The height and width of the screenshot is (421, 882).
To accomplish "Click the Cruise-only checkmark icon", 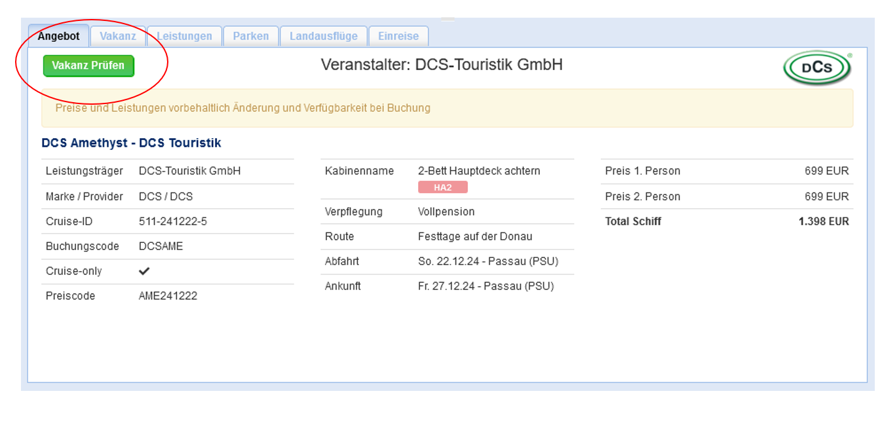I will [144, 271].
